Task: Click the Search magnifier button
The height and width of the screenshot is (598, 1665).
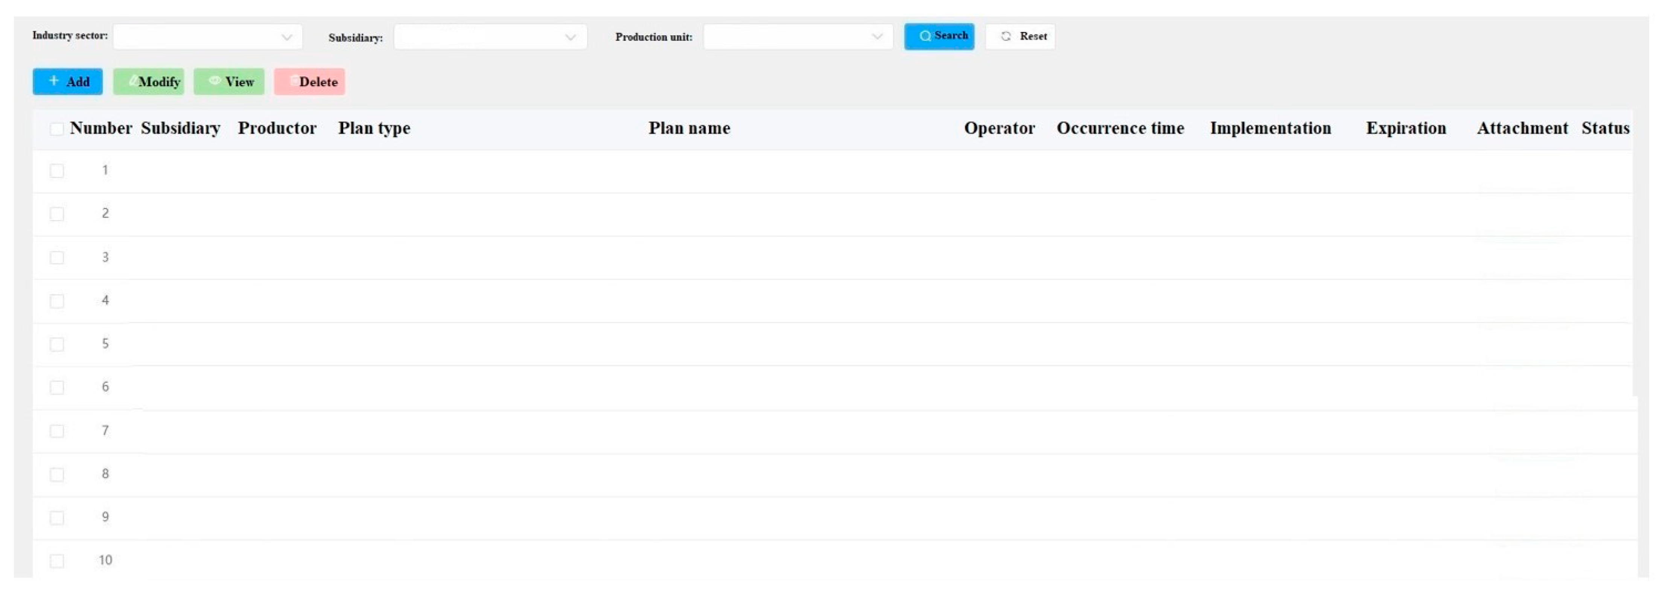Action: 939,36
